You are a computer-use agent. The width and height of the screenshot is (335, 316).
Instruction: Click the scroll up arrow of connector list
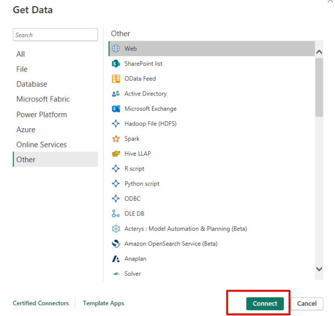click(319, 52)
